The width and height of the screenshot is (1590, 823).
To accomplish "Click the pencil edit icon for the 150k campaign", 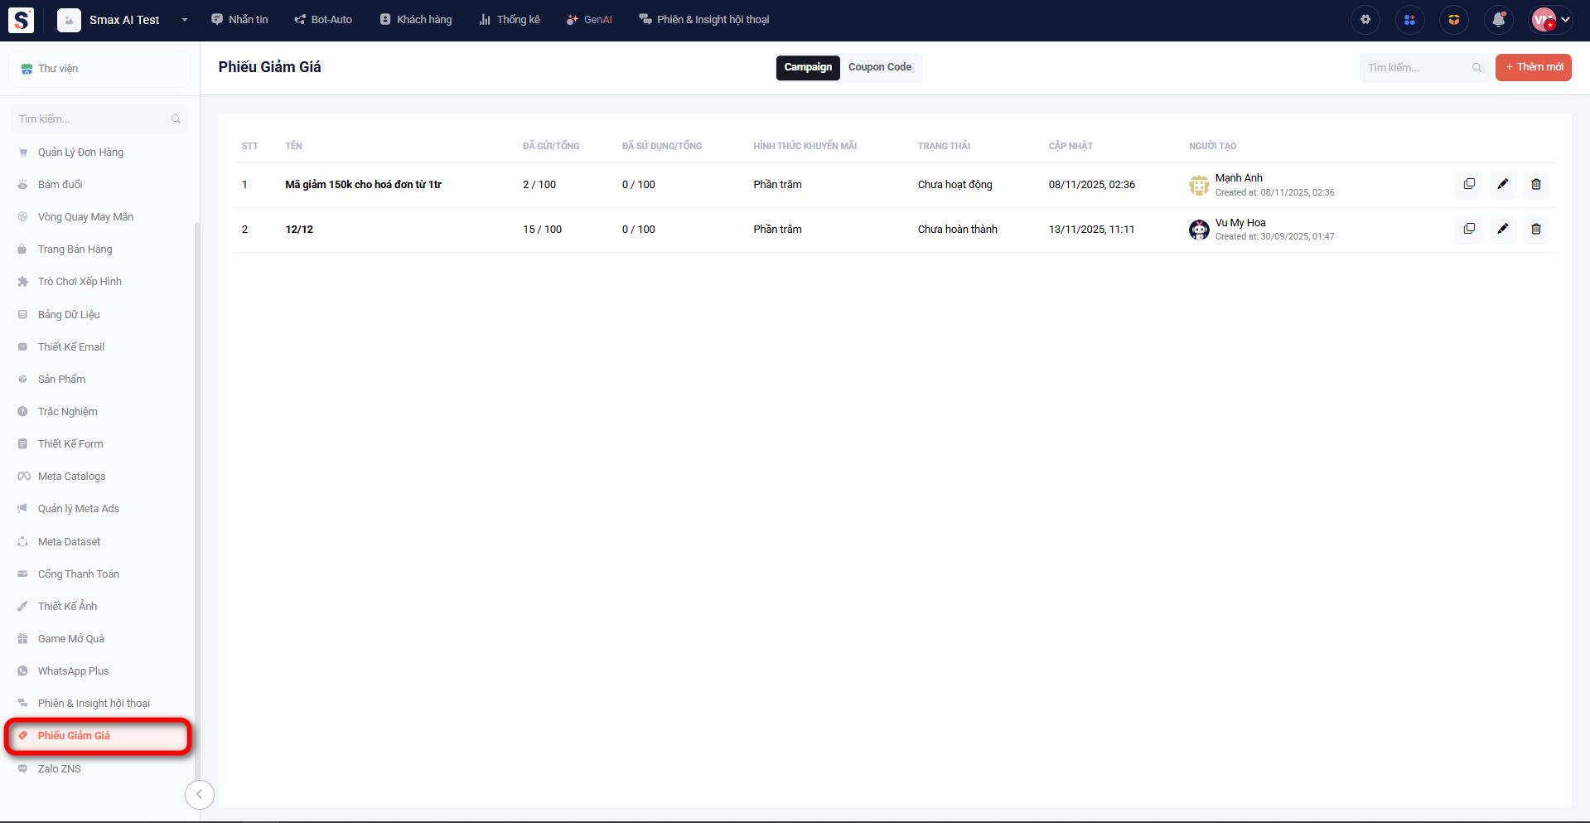I will 1502,184.
